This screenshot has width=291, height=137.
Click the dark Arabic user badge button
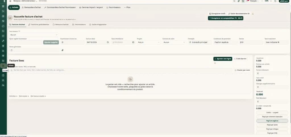pyautogui.click(x=284, y=1)
